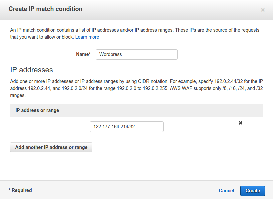This screenshot has width=273, height=199.
Task: Click the 'IP addresses' section heading
Action: 32,70
